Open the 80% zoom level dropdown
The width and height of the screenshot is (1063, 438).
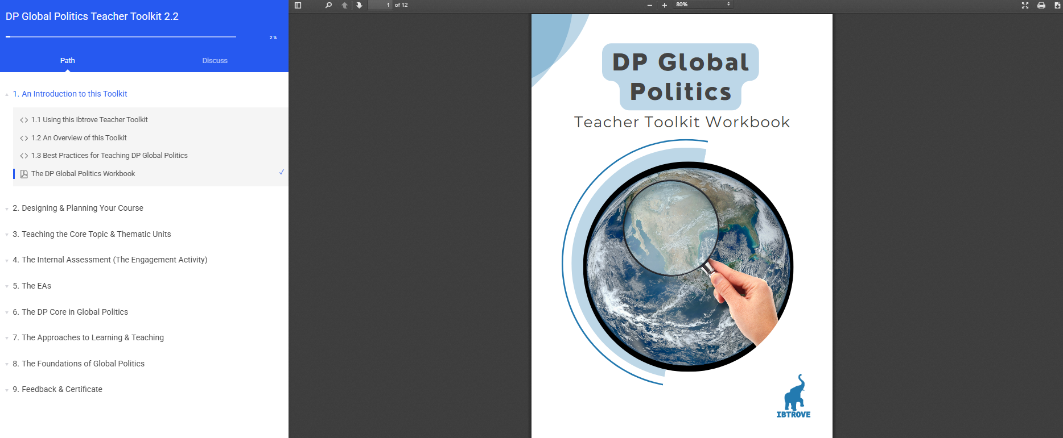[x=703, y=5]
